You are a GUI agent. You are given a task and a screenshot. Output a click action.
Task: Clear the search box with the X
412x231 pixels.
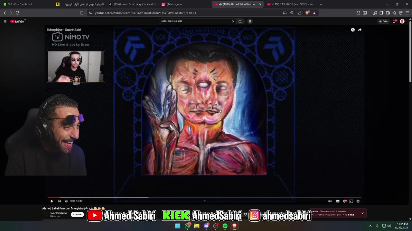tap(233, 21)
